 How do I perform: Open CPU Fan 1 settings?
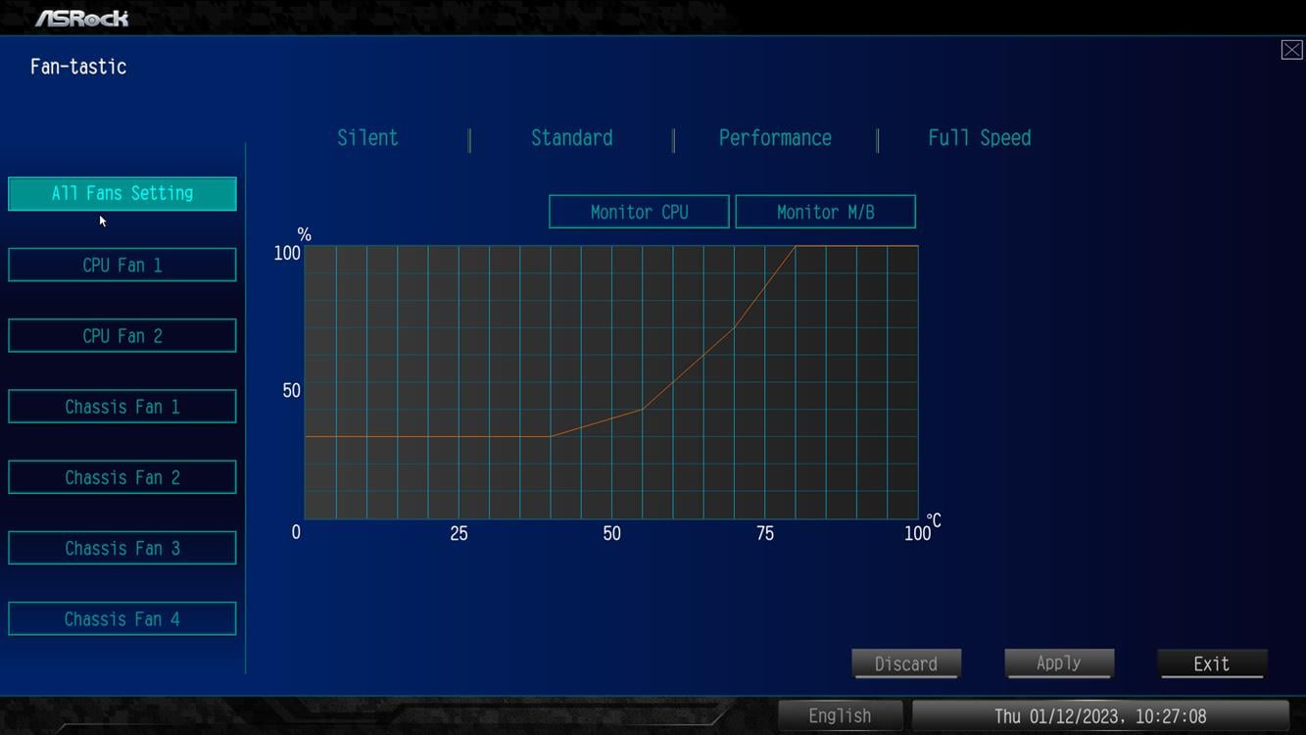(x=122, y=265)
